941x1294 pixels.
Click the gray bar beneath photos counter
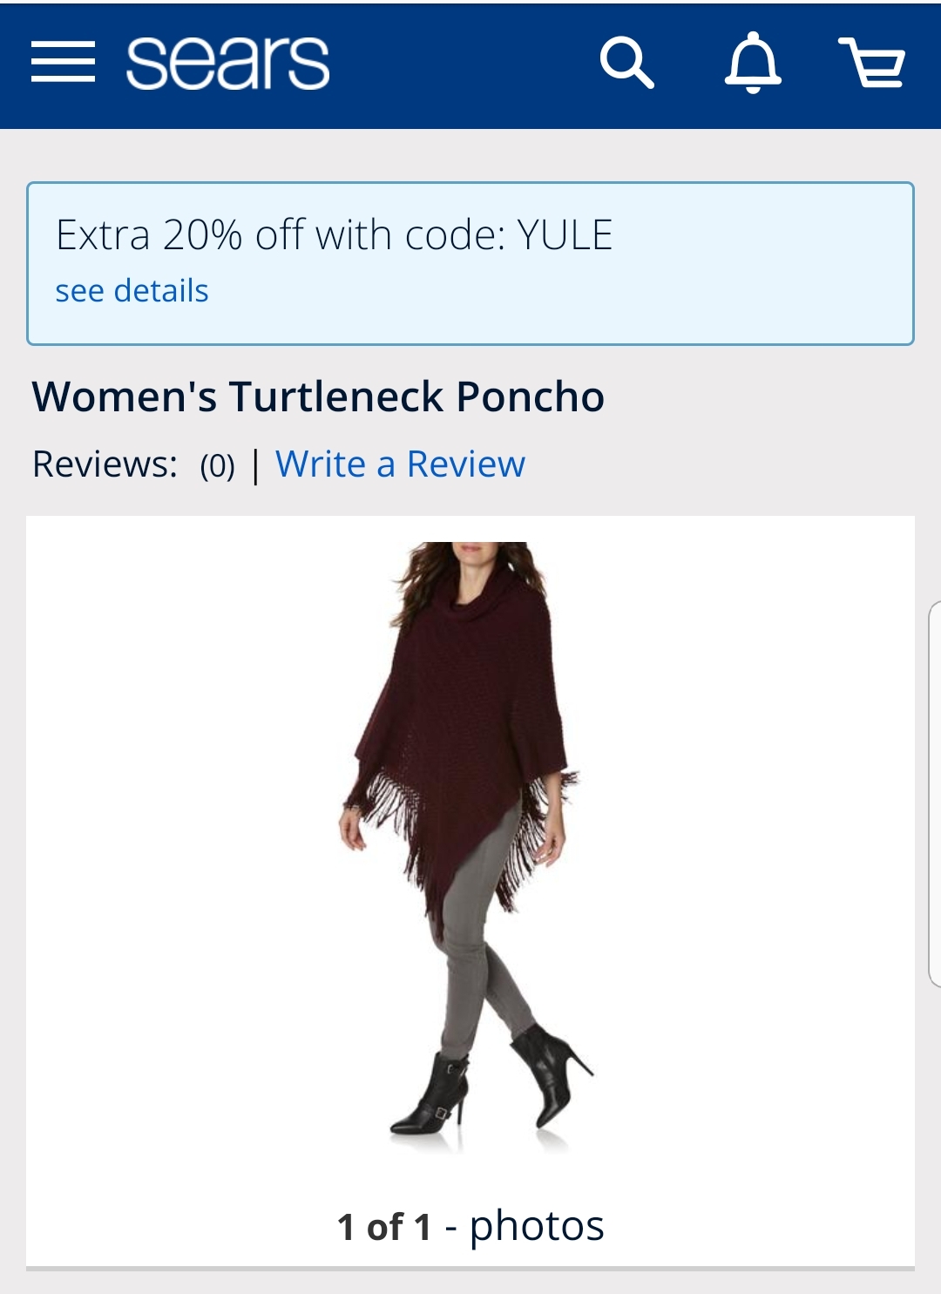pyautogui.click(x=470, y=1269)
